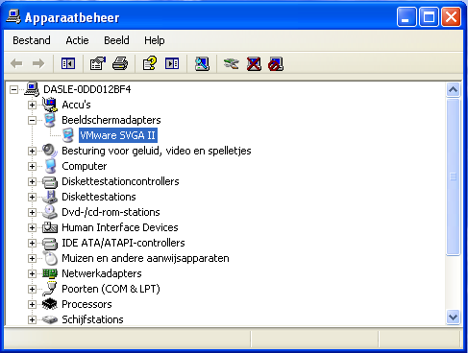
Task: Collapse the DASLE-0DD012BF4 root node
Action: (x=13, y=89)
